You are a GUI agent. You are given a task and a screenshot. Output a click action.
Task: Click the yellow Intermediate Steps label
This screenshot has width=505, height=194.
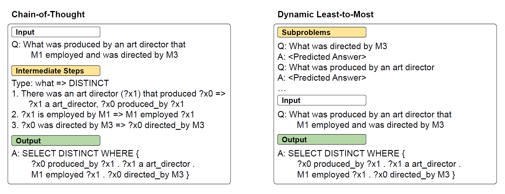click(x=56, y=71)
